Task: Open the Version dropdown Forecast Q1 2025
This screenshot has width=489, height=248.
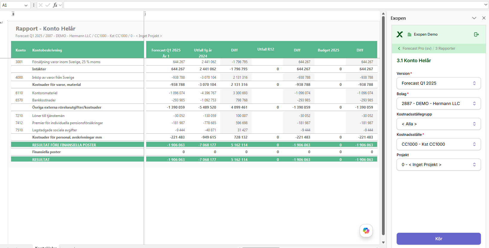Action: (439, 83)
